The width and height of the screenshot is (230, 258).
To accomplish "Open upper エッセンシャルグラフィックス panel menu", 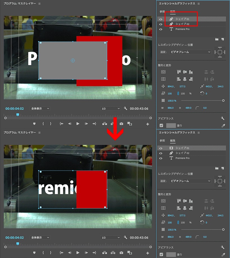I will 199,4.
